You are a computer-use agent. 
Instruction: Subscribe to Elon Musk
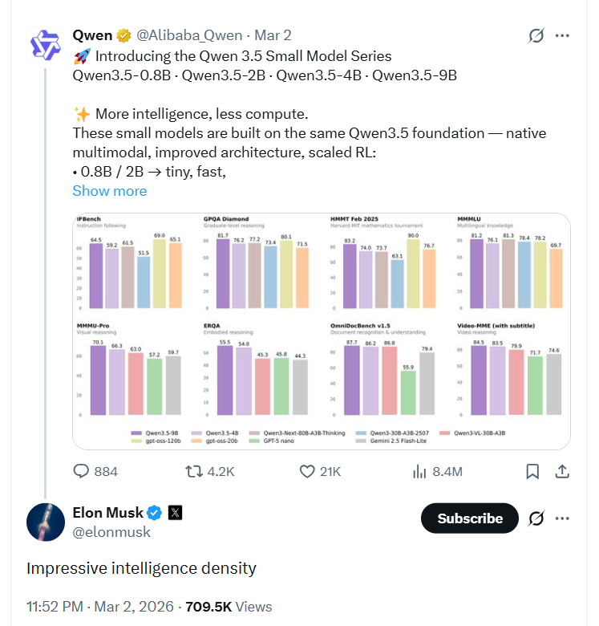point(470,518)
